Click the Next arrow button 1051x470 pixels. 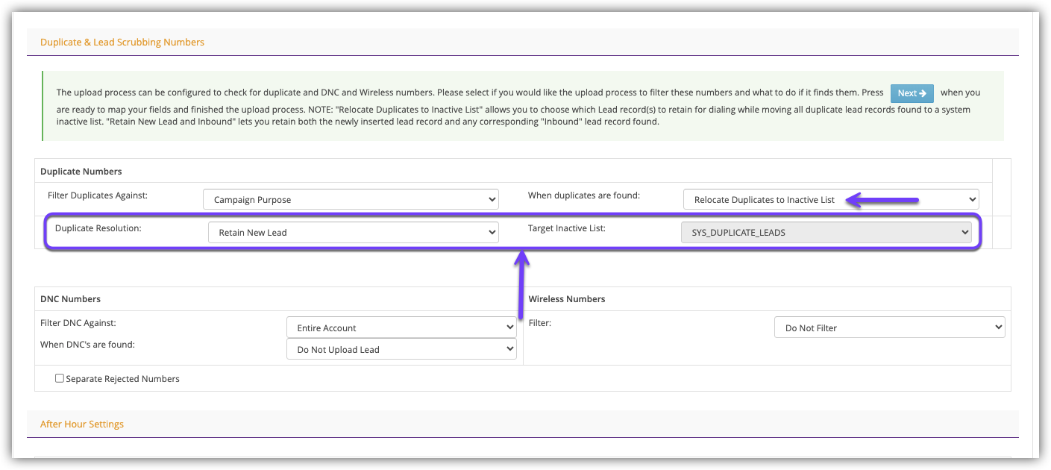pos(912,93)
